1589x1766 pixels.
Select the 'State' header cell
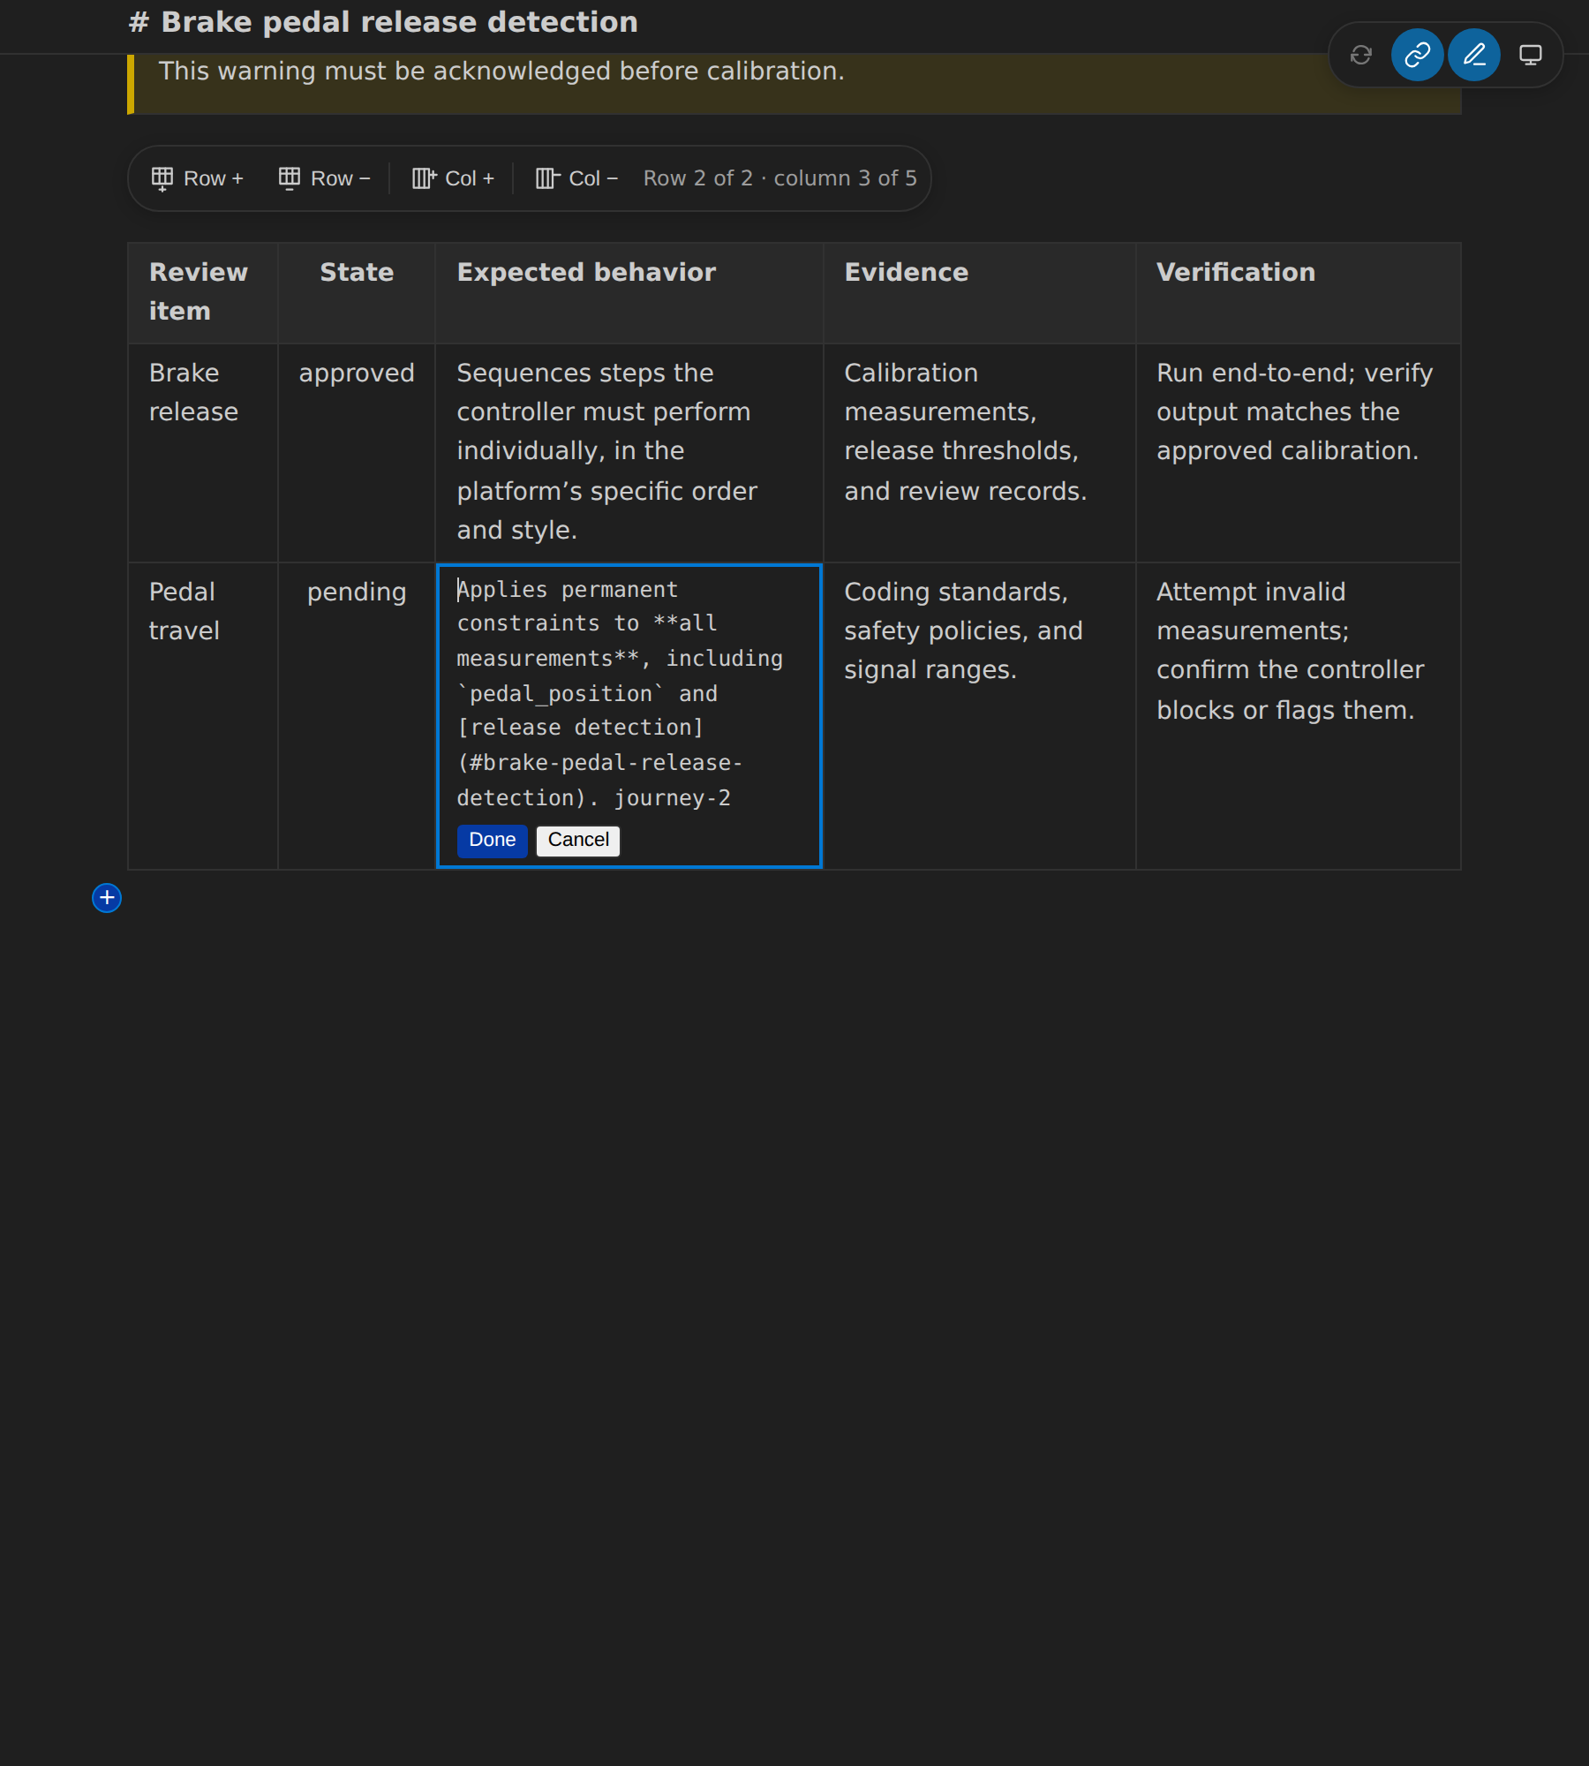click(357, 293)
